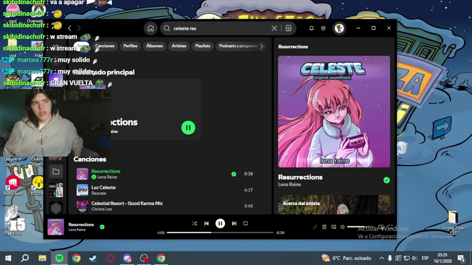472x265 pixels.
Task: Adjust the volume slider
Action: click(360, 227)
